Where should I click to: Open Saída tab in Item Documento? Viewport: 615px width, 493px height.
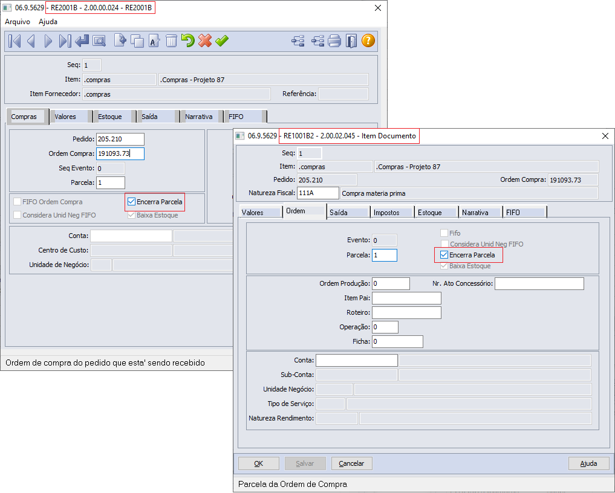[x=348, y=213]
